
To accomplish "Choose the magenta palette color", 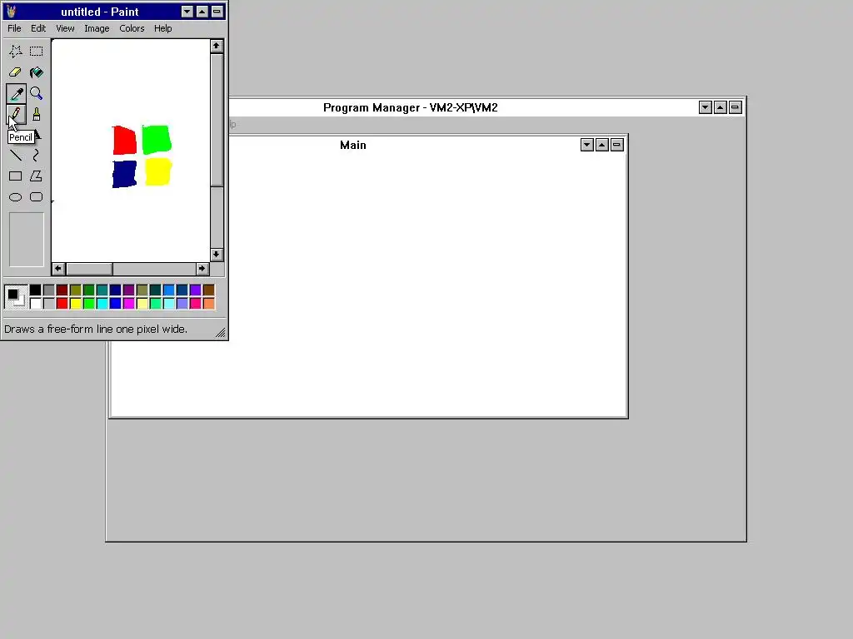I will tap(129, 303).
